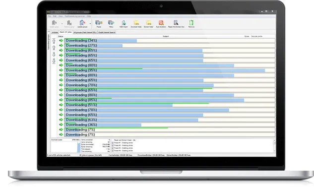Open NZB Import from the toolbar
This screenshot has height=187, width=314.
124,23
